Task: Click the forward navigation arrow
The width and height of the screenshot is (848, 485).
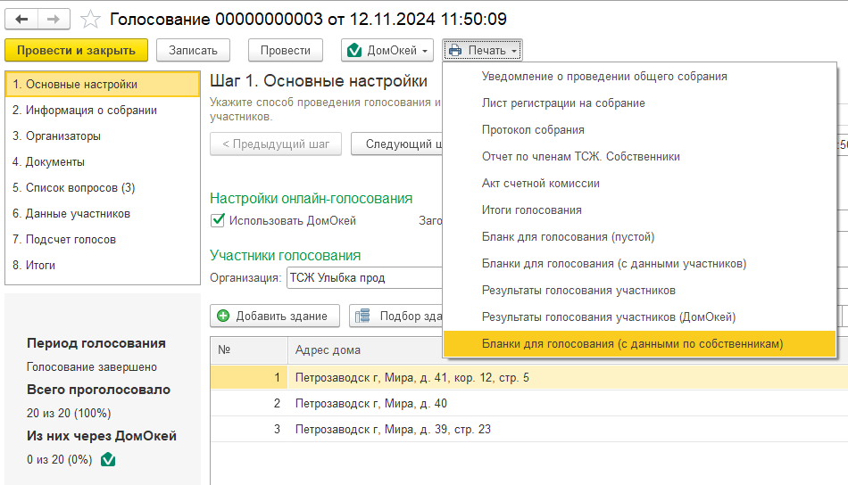Action: pos(53,19)
